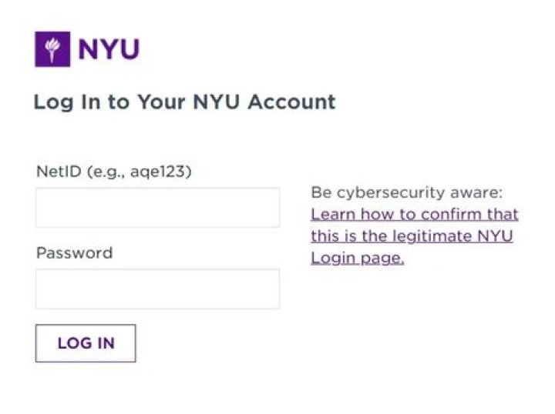This screenshot has height=414, width=555.
Task: Click the NYU torch logo icon
Action: tap(52, 49)
